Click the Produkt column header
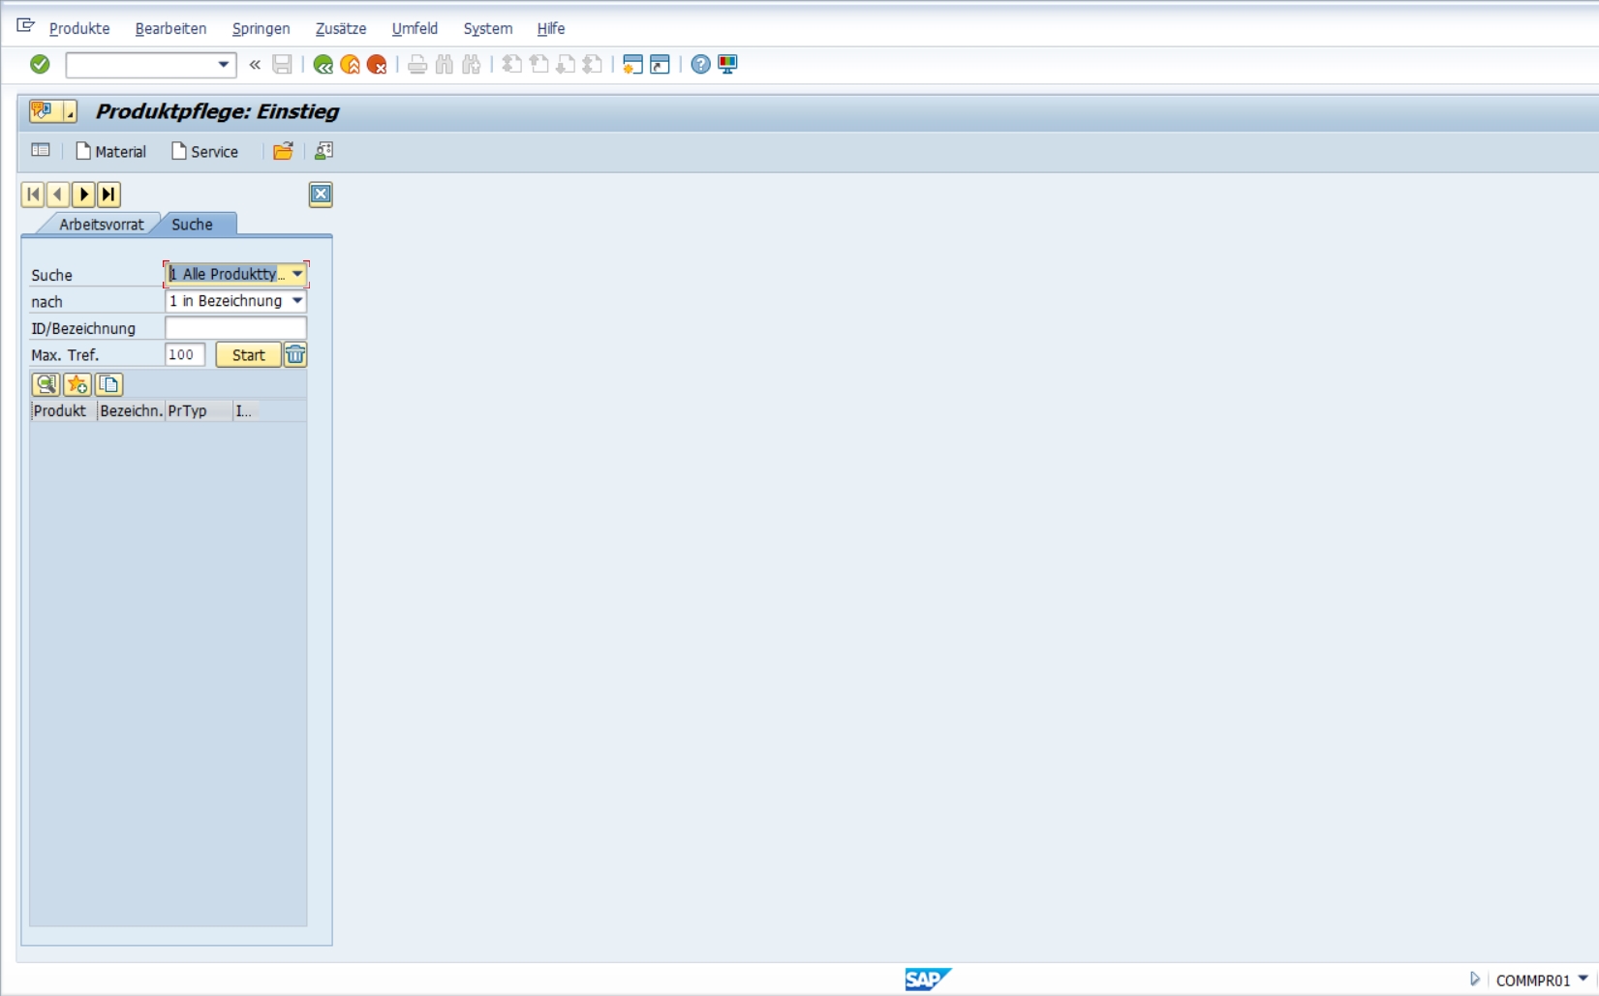1599x996 pixels. (64, 411)
